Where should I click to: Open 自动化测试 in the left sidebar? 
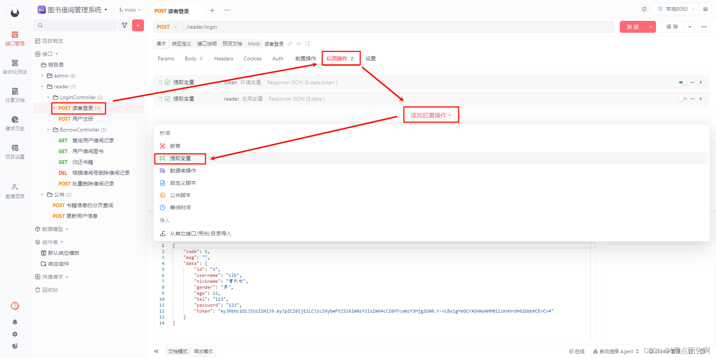[x=15, y=67]
